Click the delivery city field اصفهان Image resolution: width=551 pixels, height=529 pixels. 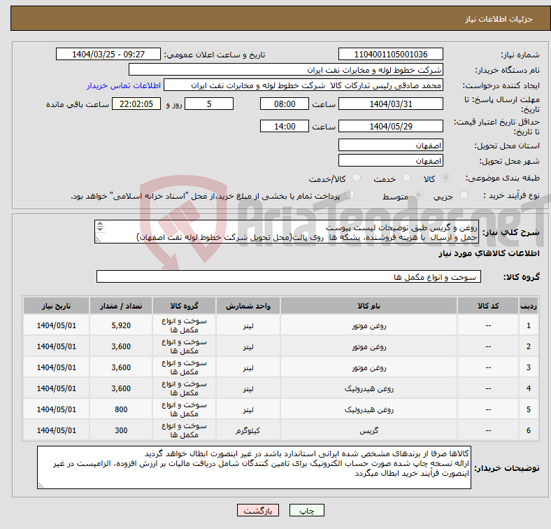(x=390, y=160)
